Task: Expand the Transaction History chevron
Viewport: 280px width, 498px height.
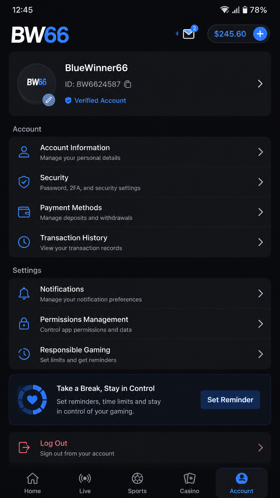Action: pos(261,242)
